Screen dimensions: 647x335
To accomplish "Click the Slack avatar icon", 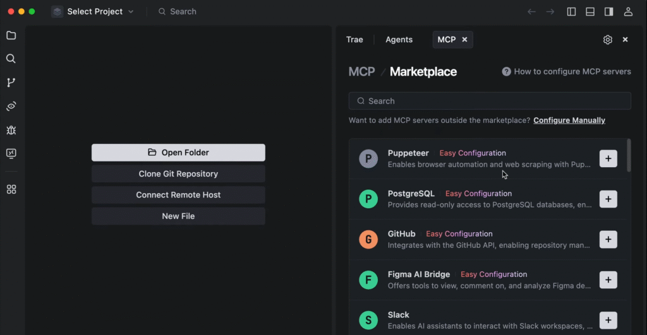I will (368, 320).
